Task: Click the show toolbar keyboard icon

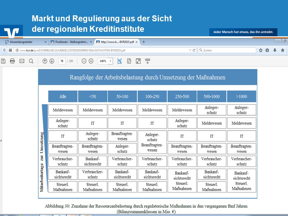Action: coord(148,61)
